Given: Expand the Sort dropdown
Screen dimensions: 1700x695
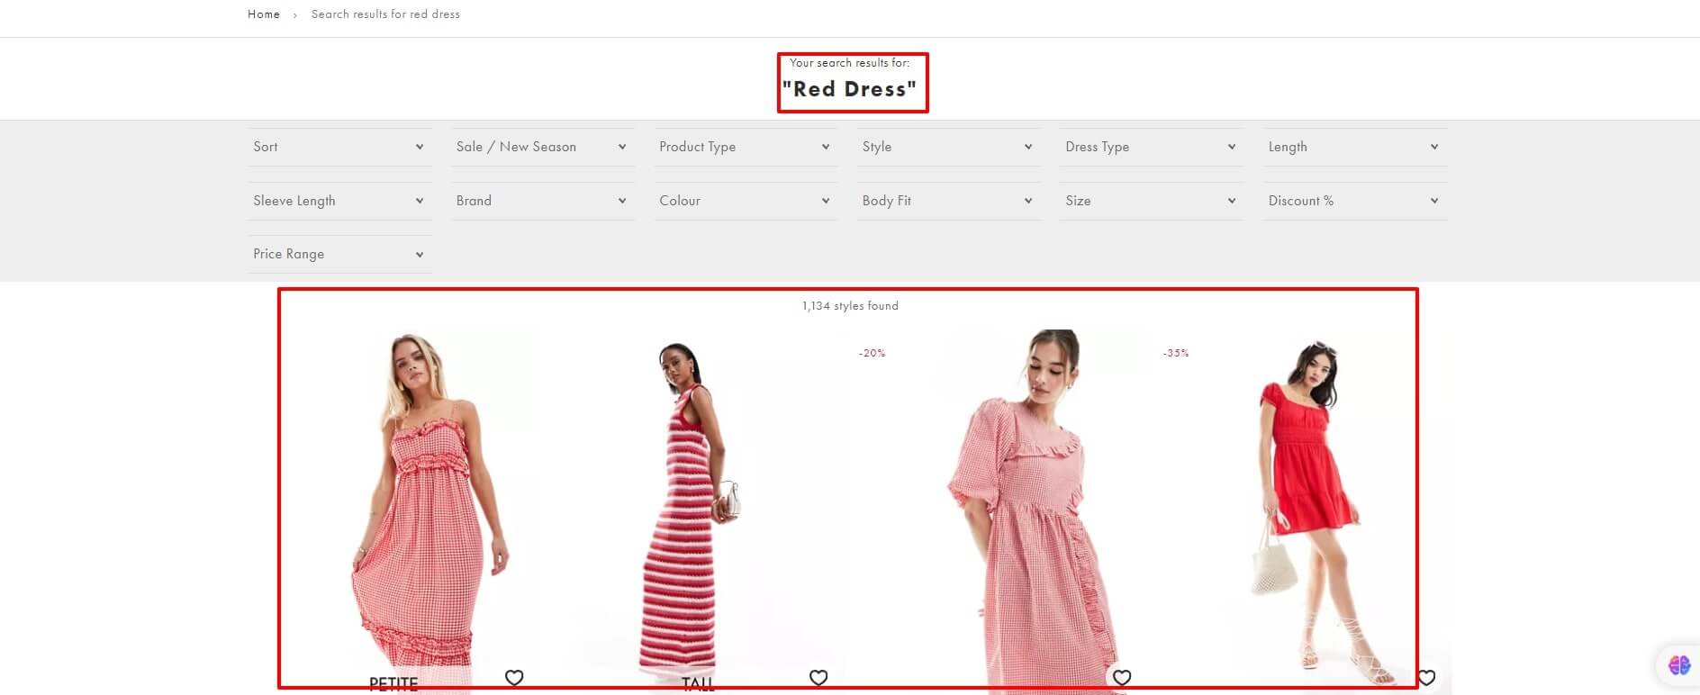Looking at the screenshot, I should 339,147.
